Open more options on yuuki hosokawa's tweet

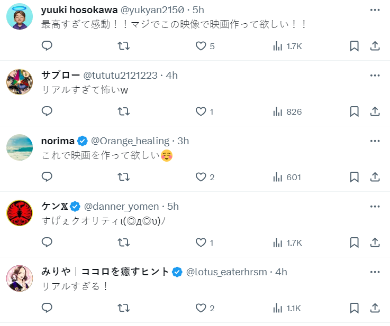(x=375, y=10)
